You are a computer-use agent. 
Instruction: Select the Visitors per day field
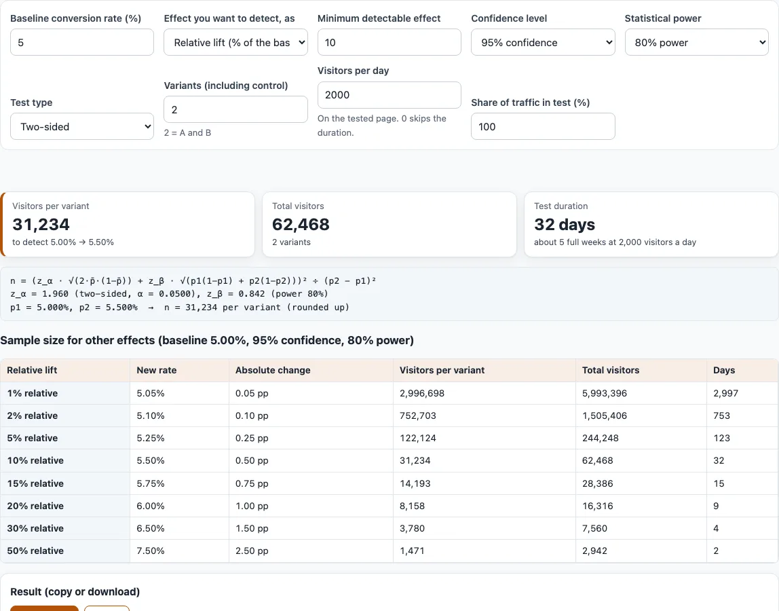pos(389,95)
